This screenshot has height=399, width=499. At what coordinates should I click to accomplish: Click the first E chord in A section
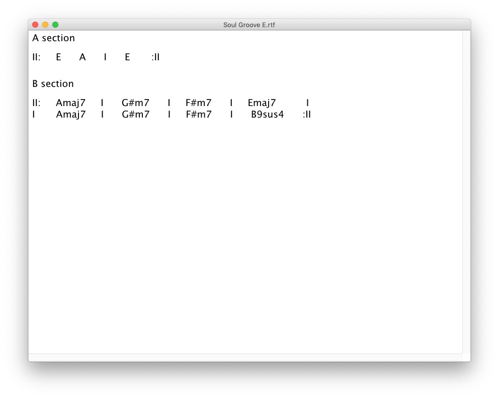(x=58, y=57)
